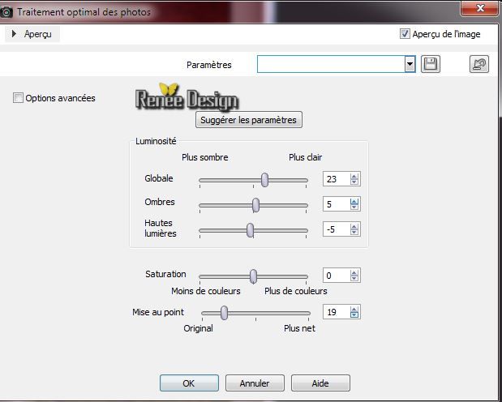Screen dimensions: 502x402
Task: Click the Ombres slider handle
Action: pyautogui.click(x=255, y=205)
